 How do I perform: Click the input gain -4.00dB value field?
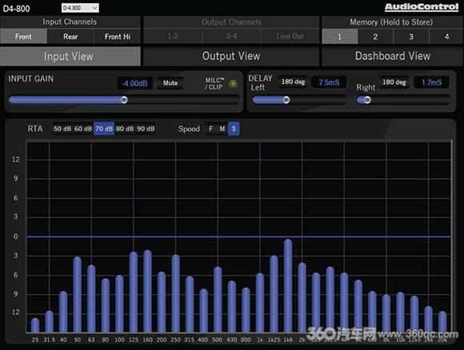134,83
